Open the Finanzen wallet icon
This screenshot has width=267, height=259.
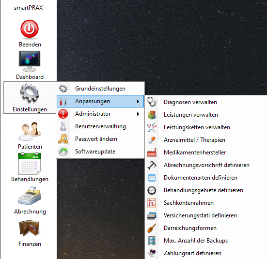(30, 228)
